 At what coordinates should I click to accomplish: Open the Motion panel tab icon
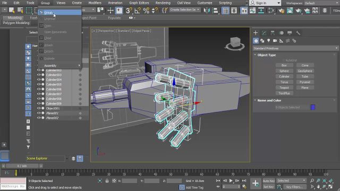tap(281, 33)
